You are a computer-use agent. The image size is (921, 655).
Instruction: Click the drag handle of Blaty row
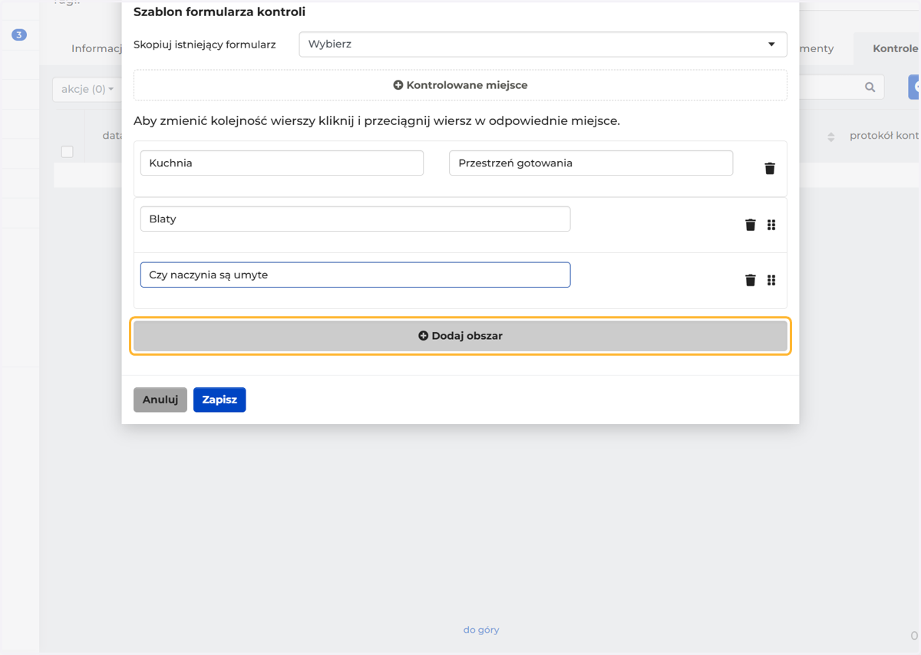[x=771, y=225]
